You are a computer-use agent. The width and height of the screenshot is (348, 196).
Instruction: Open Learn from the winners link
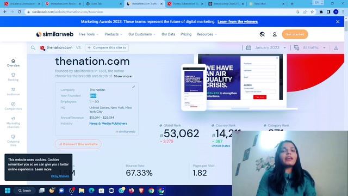238,22
